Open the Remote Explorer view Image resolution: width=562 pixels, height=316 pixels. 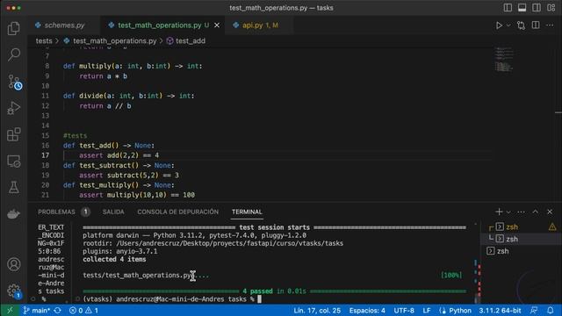[x=14, y=162]
